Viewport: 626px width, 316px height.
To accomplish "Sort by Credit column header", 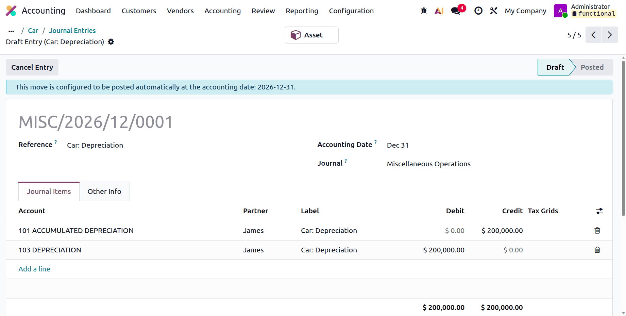I will (512, 211).
